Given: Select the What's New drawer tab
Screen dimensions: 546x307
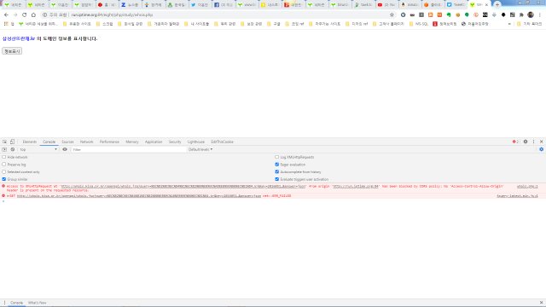Looking at the screenshot, I should coord(38,303).
